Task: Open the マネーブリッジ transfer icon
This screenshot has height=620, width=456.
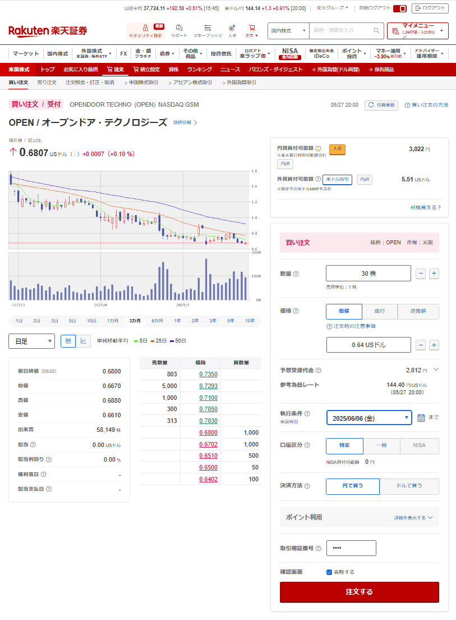Action: pyautogui.click(x=208, y=28)
